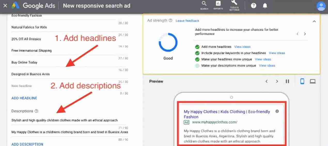Click the Descriptions help icon
This screenshot has height=146, width=328.
pos(36,111)
